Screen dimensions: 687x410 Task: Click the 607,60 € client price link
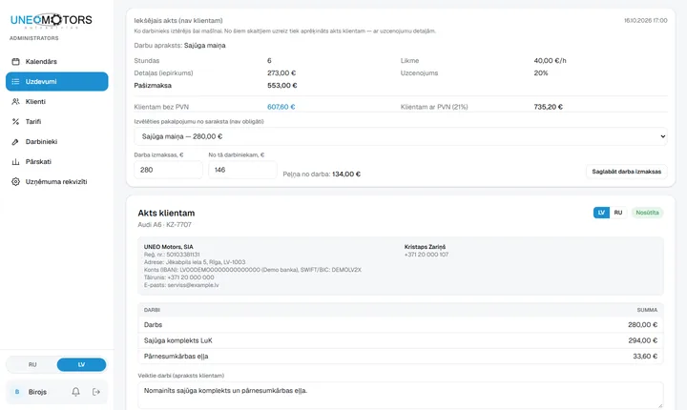click(x=281, y=107)
